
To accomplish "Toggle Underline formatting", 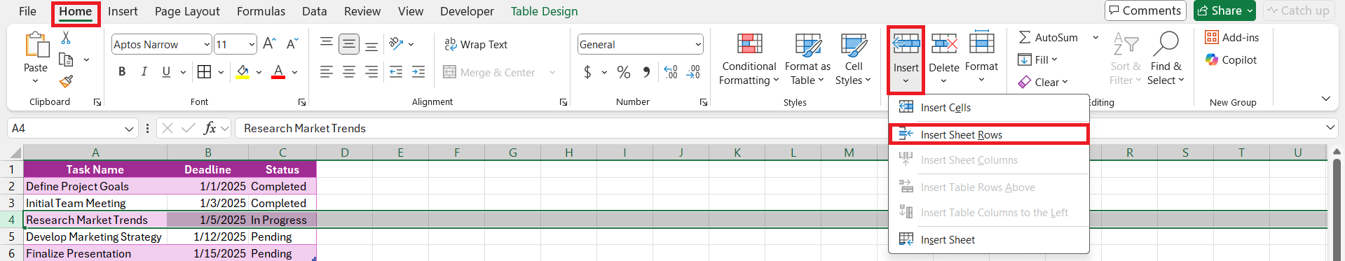I will pyautogui.click(x=166, y=71).
